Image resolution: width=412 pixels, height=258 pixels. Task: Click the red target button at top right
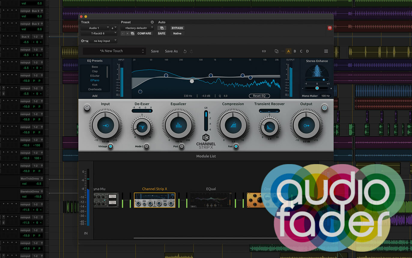[330, 28]
